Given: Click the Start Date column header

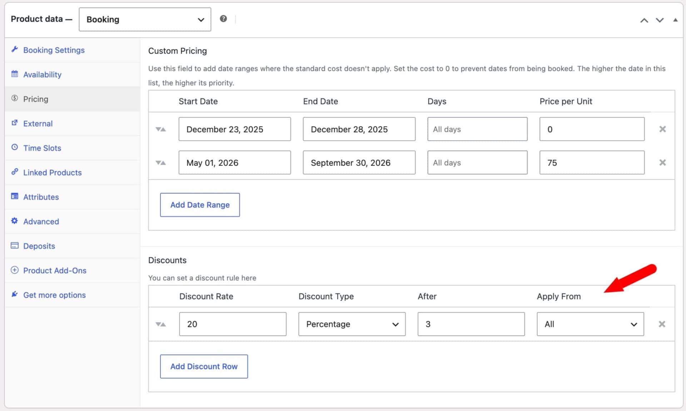Looking at the screenshot, I should [198, 101].
